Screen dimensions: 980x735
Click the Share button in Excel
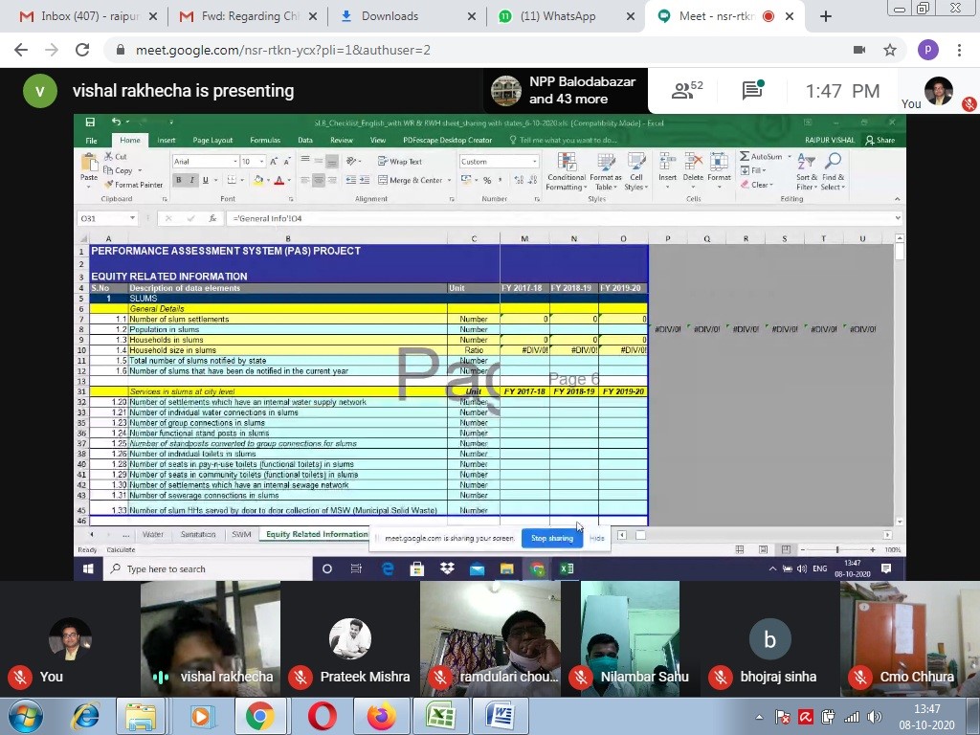(880, 141)
